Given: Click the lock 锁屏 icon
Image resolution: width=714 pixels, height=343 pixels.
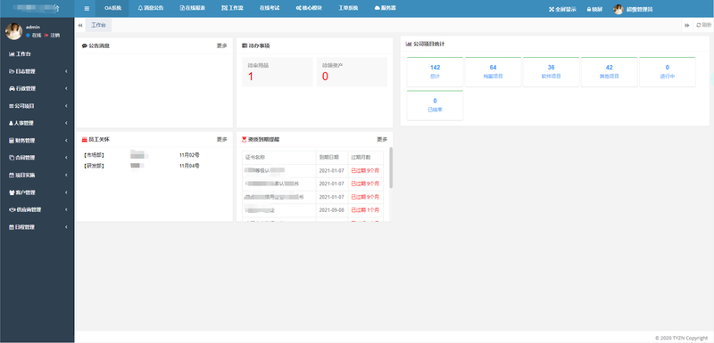Looking at the screenshot, I should point(588,9).
